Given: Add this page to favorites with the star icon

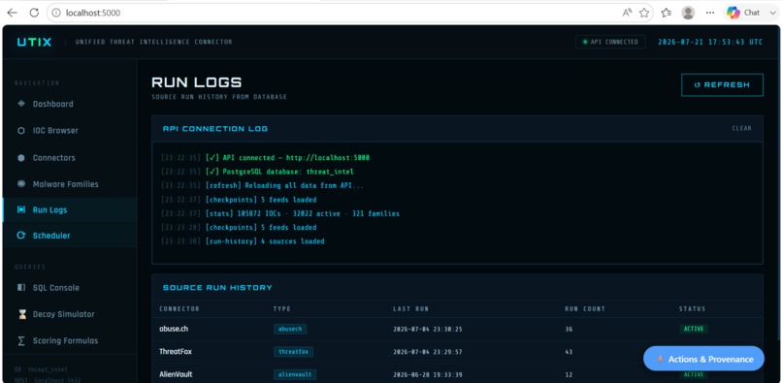Looking at the screenshot, I should (x=644, y=13).
